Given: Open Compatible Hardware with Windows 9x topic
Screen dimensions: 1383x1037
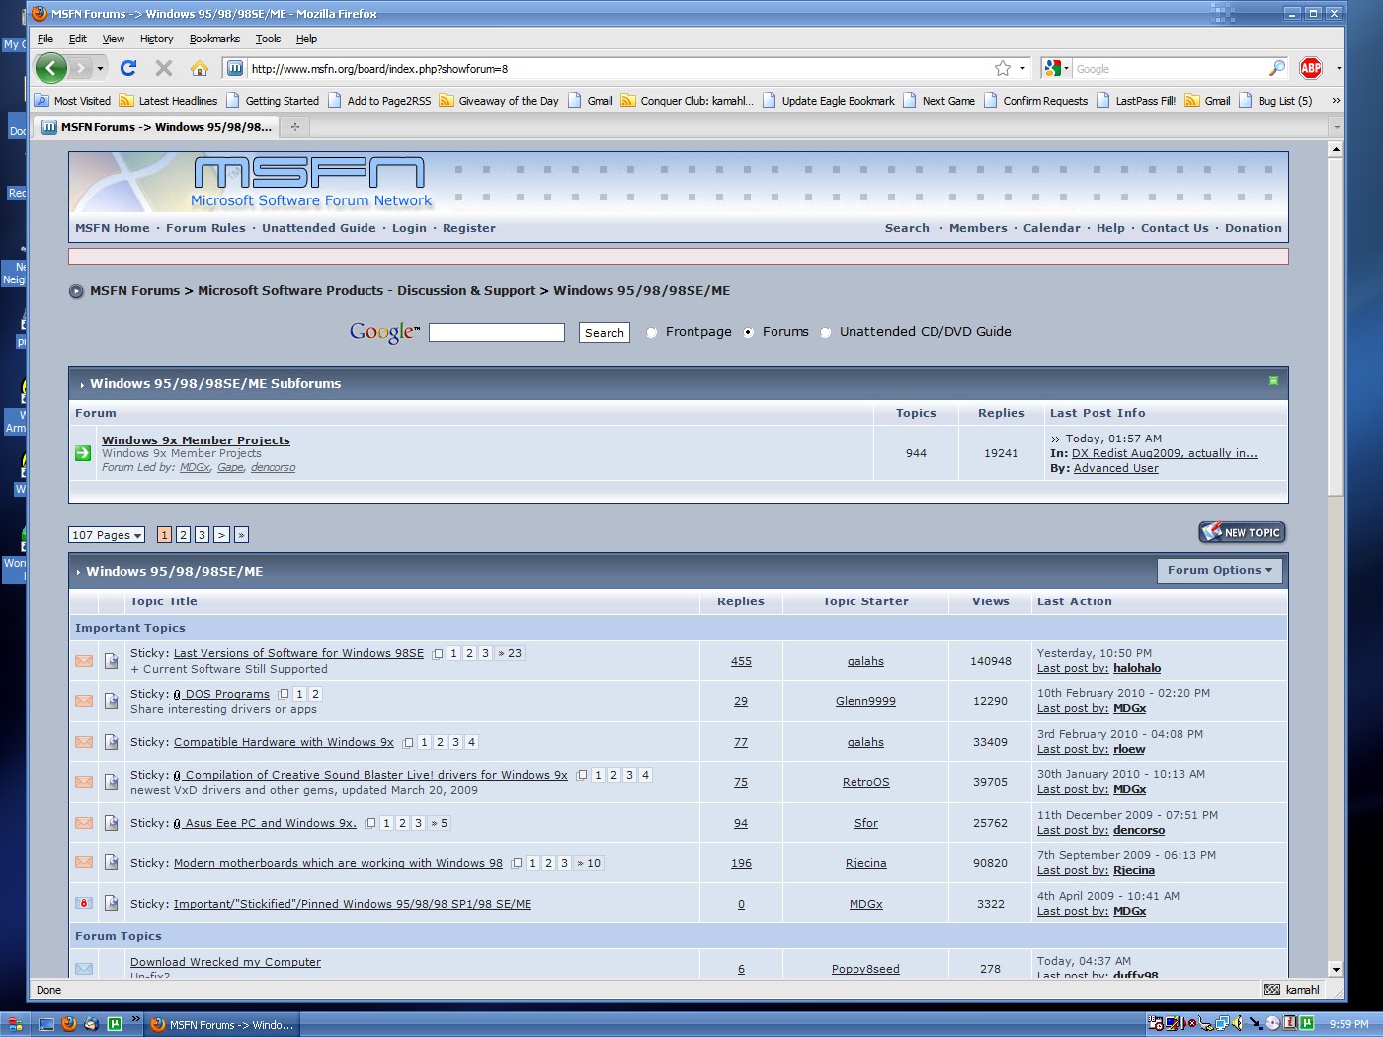Looking at the screenshot, I should (284, 742).
